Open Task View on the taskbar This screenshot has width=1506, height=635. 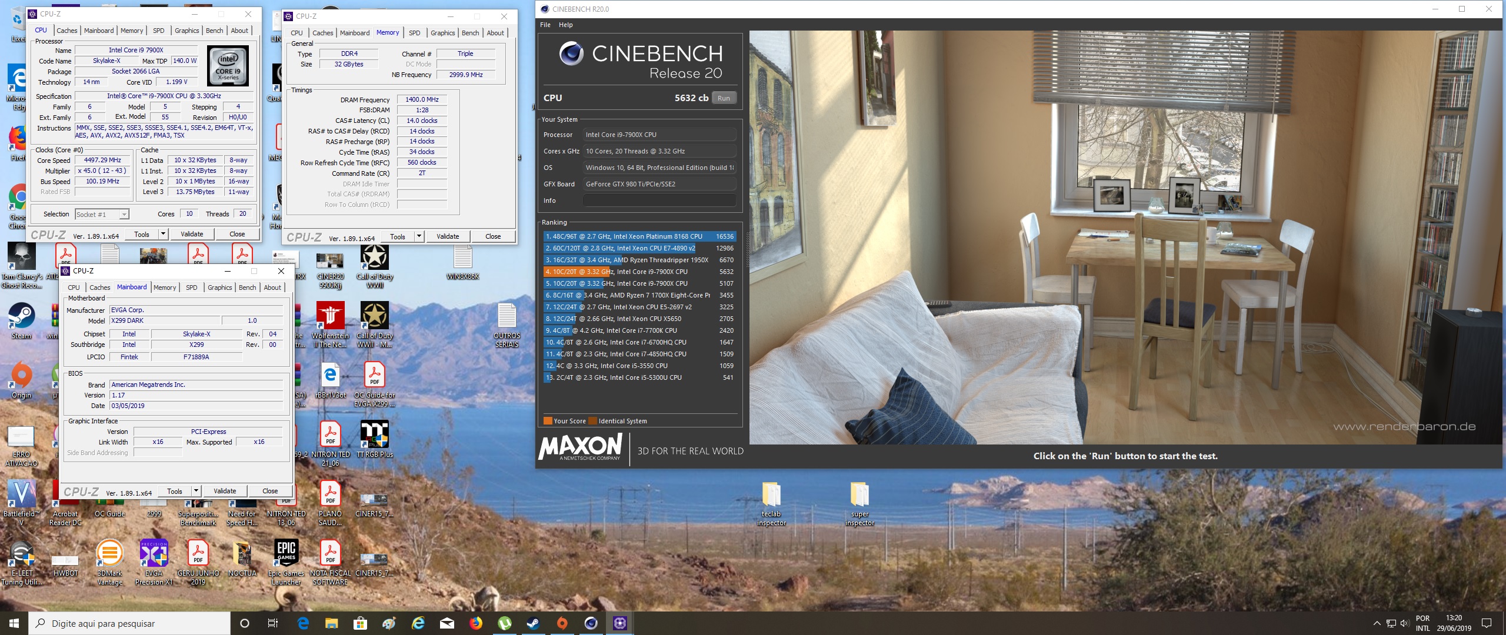click(273, 623)
